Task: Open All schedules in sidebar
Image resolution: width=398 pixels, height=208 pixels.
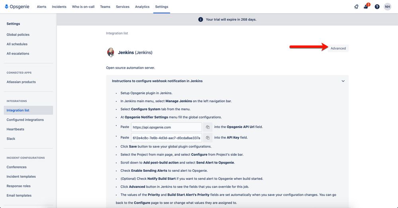Action: coord(17,44)
